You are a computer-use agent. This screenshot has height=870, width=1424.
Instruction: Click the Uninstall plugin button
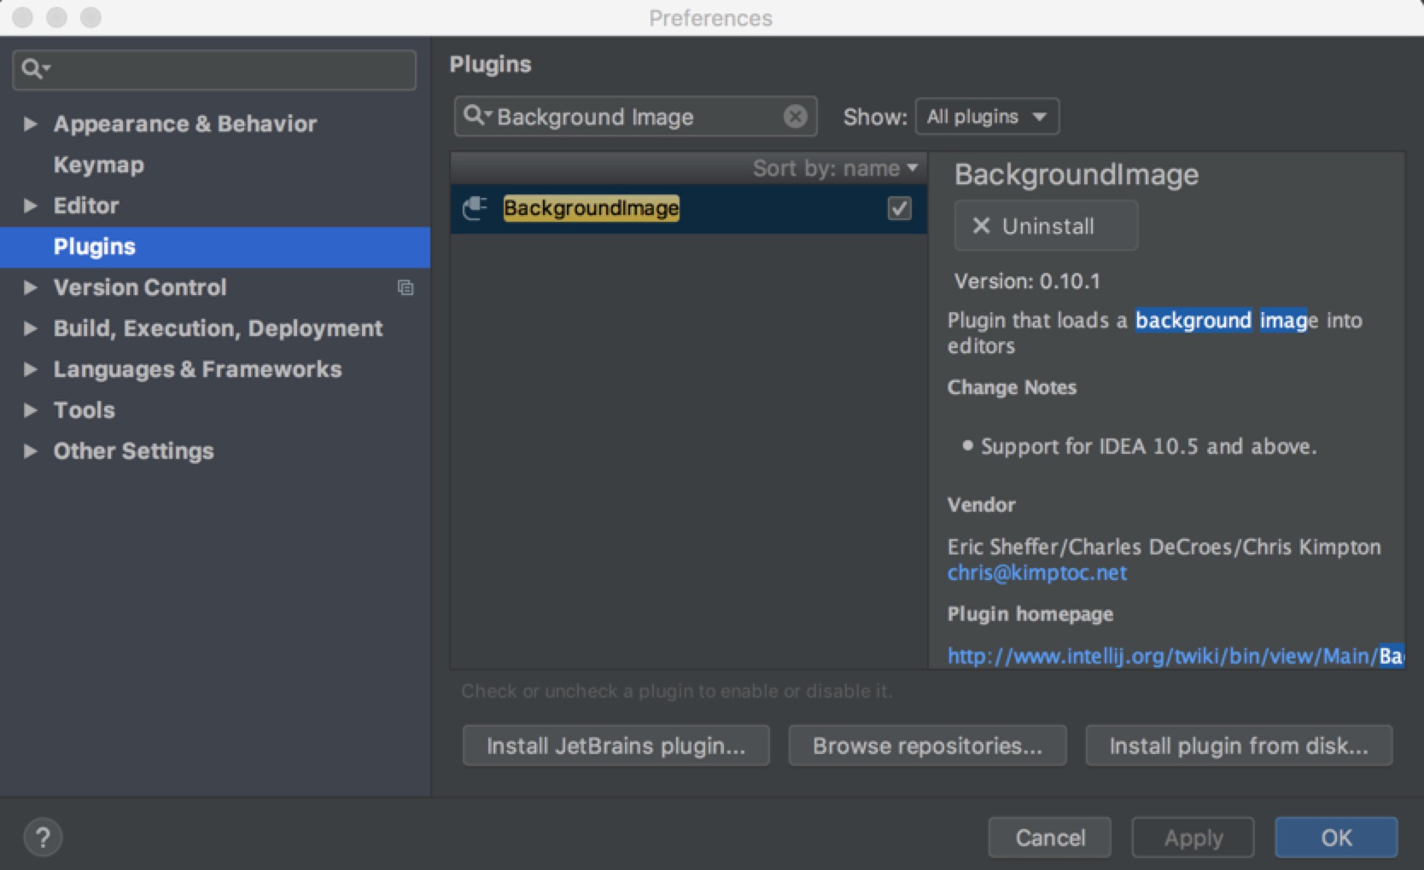(1046, 226)
